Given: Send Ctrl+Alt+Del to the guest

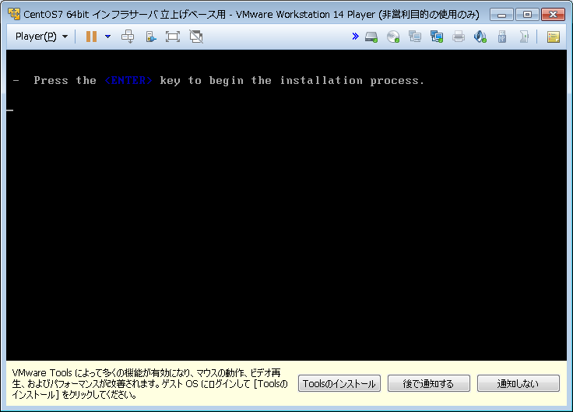Looking at the screenshot, I should 128,37.
